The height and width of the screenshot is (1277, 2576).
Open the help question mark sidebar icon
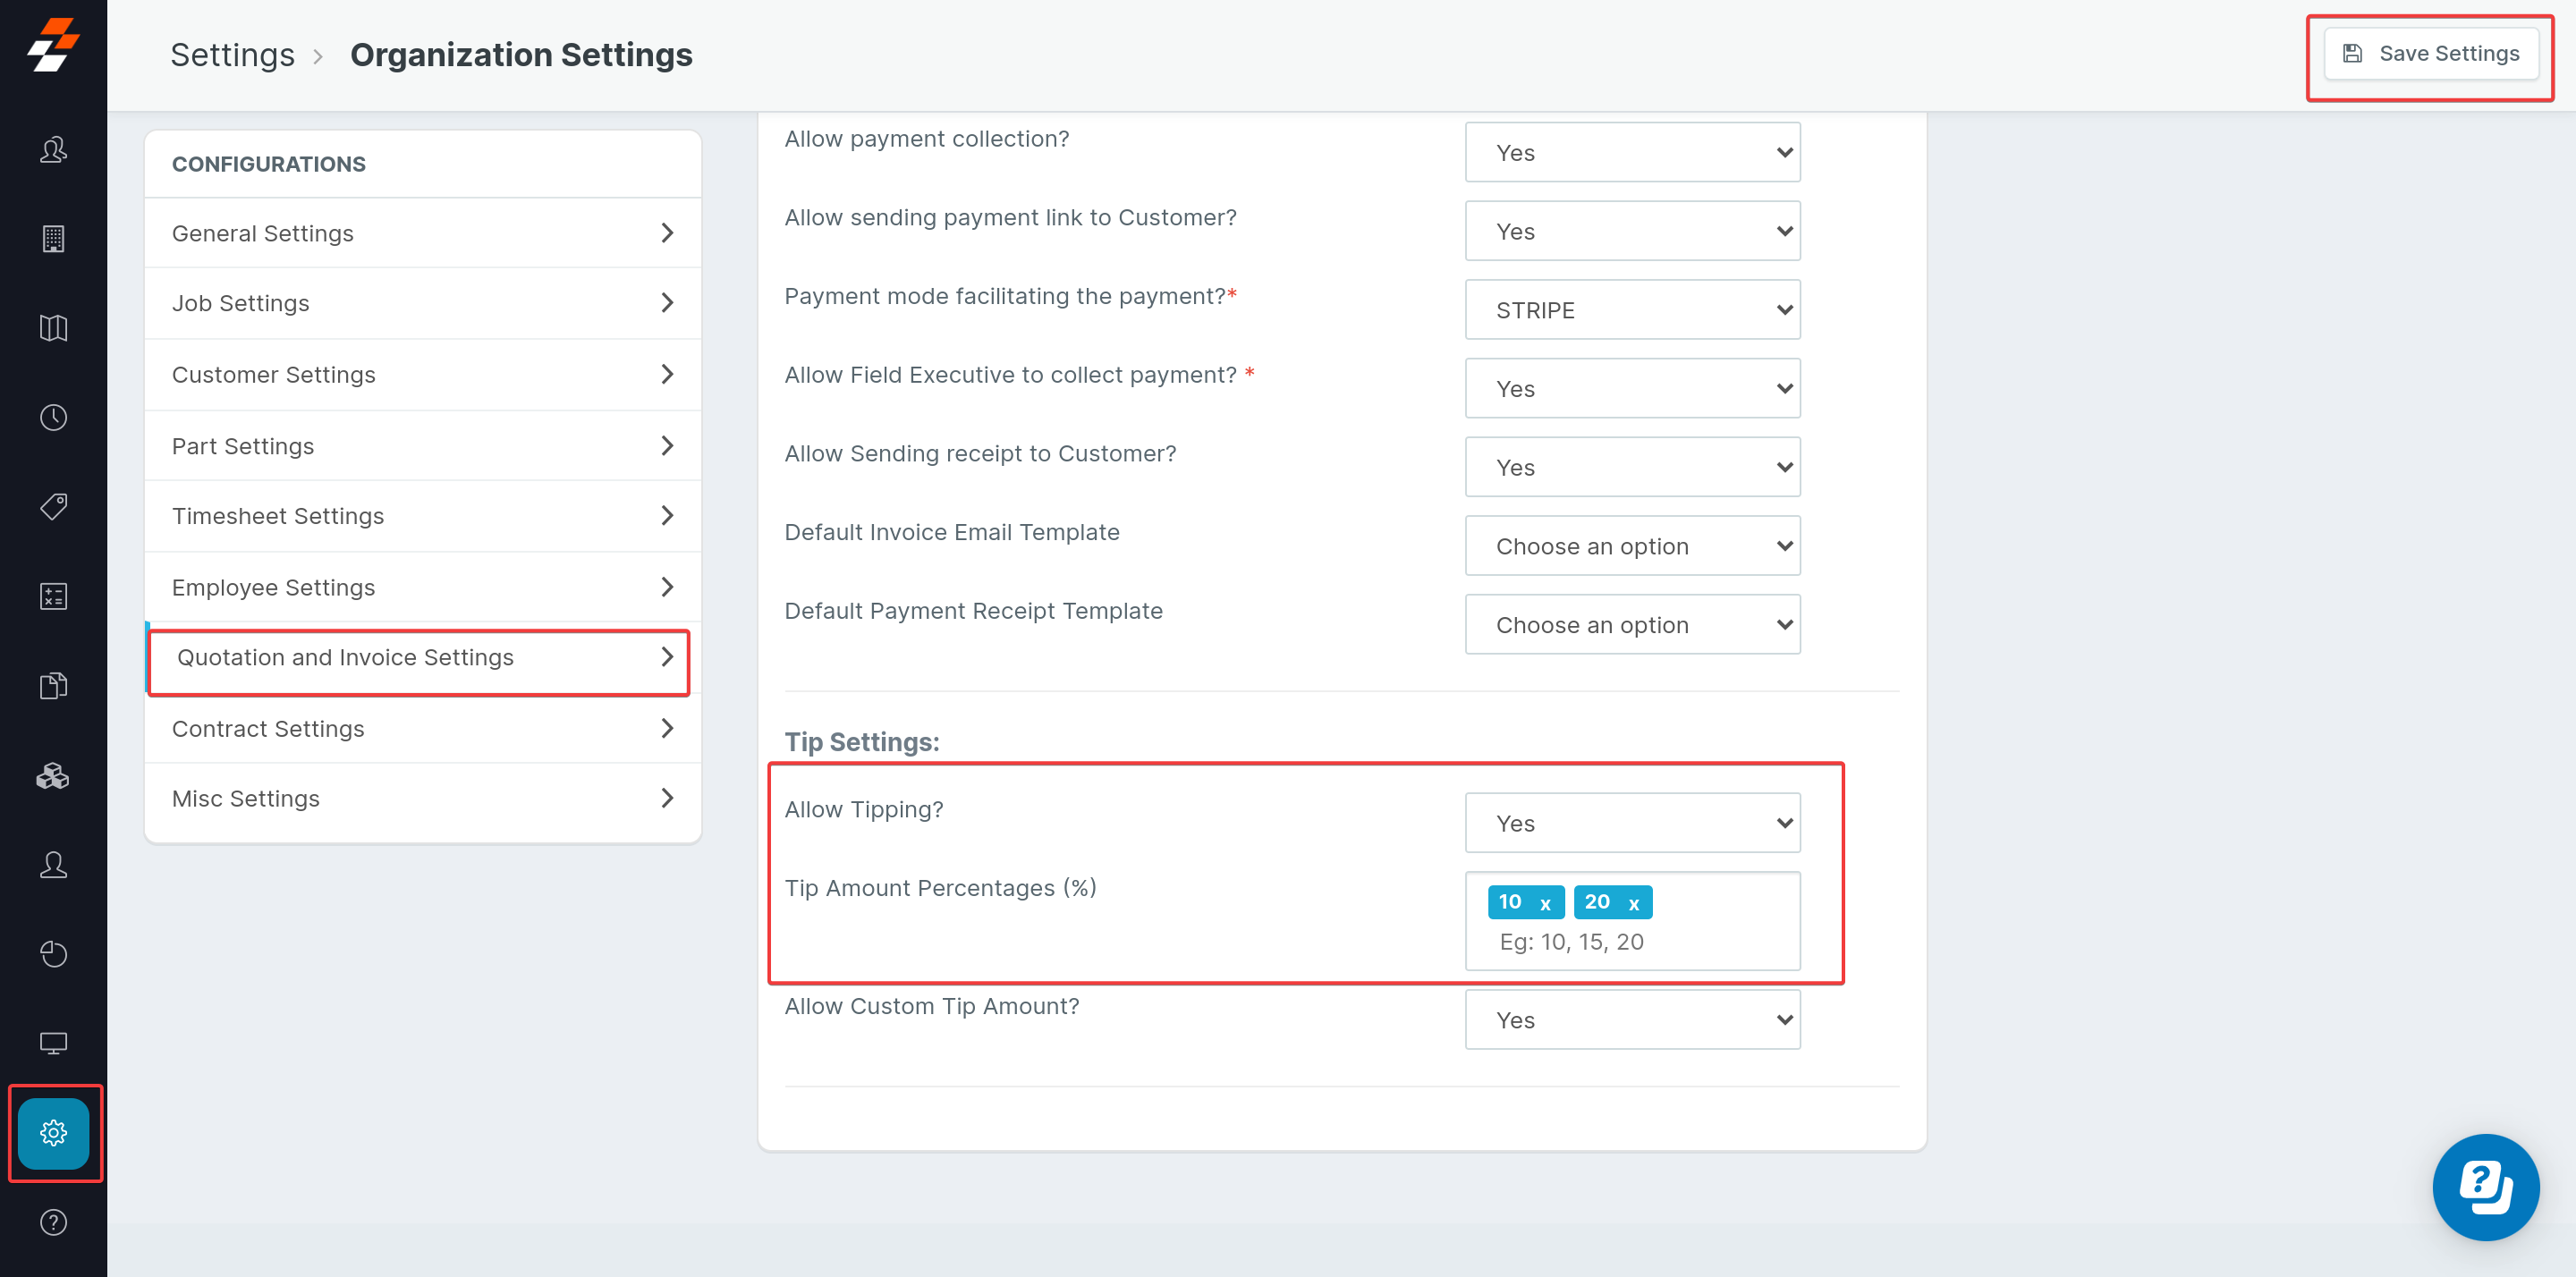click(53, 1222)
